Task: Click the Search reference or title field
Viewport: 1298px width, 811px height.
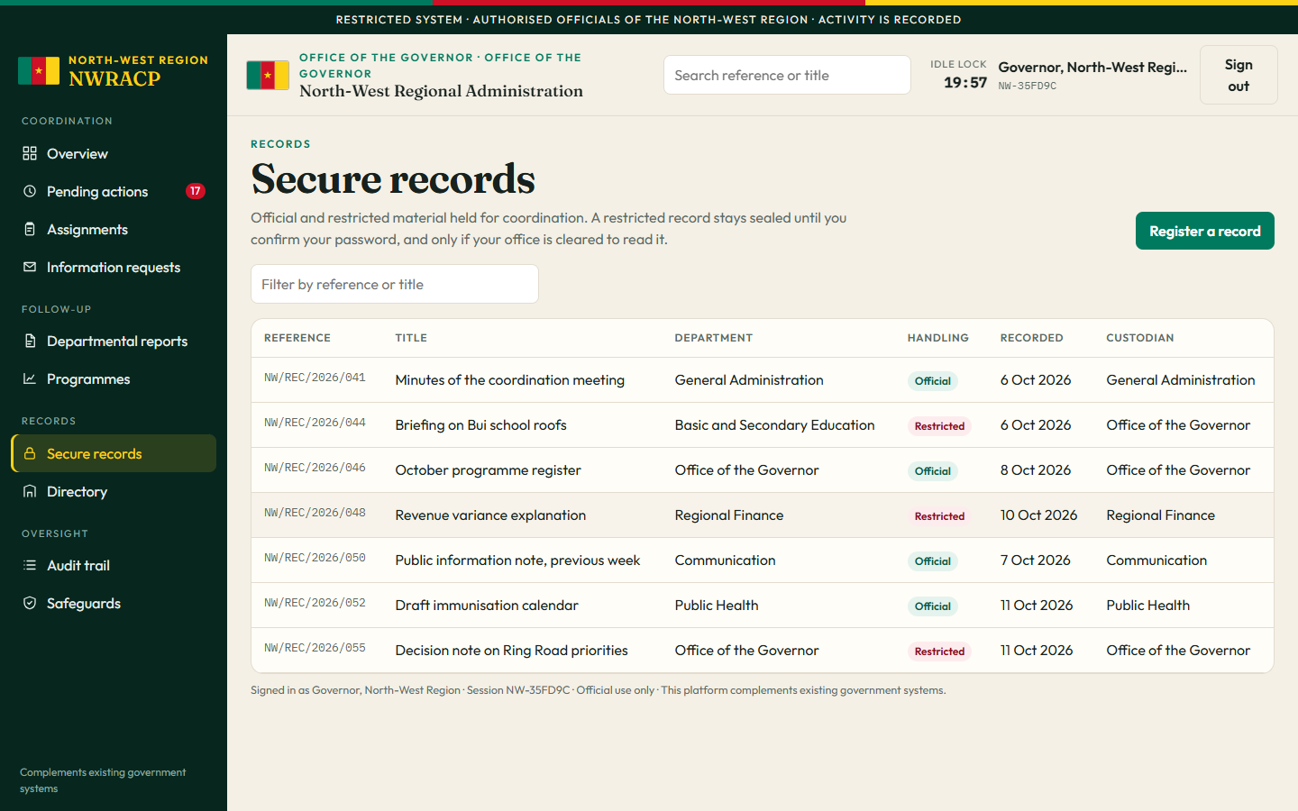Action: pyautogui.click(x=787, y=75)
